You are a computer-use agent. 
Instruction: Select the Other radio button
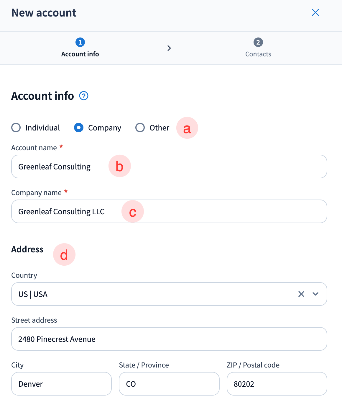[140, 128]
